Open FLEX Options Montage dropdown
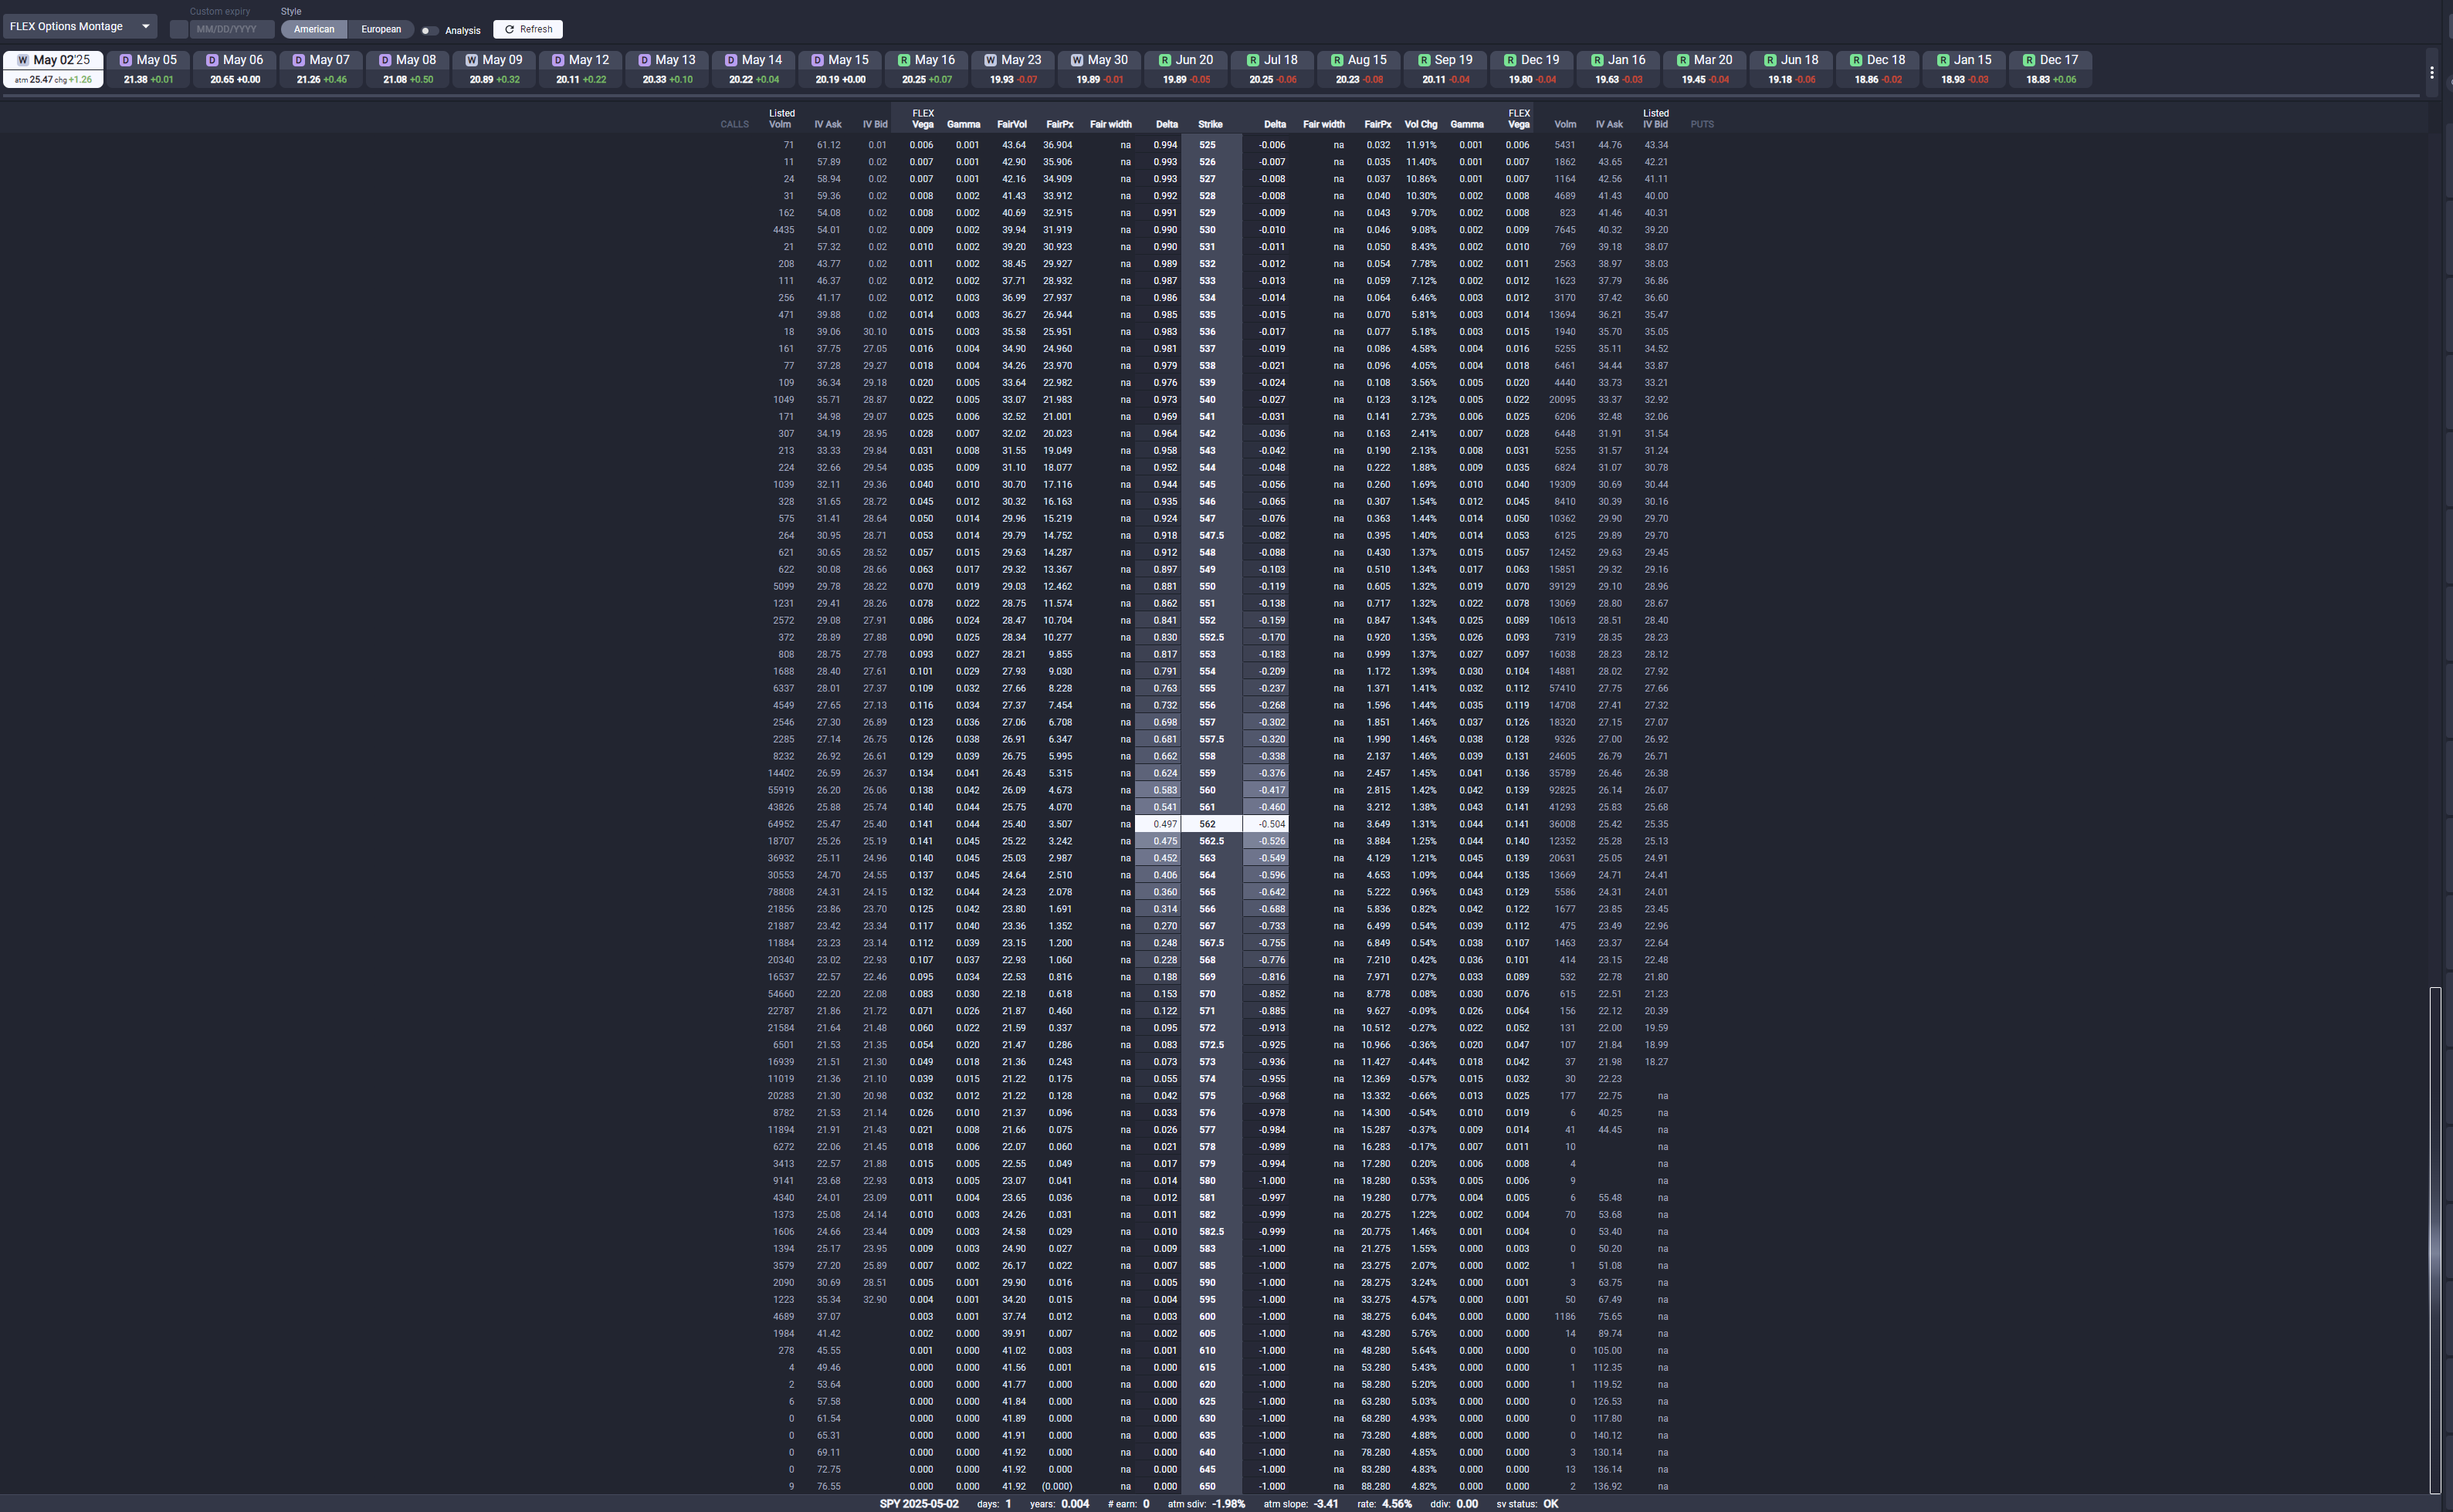2453x1512 pixels. pyautogui.click(x=80, y=26)
